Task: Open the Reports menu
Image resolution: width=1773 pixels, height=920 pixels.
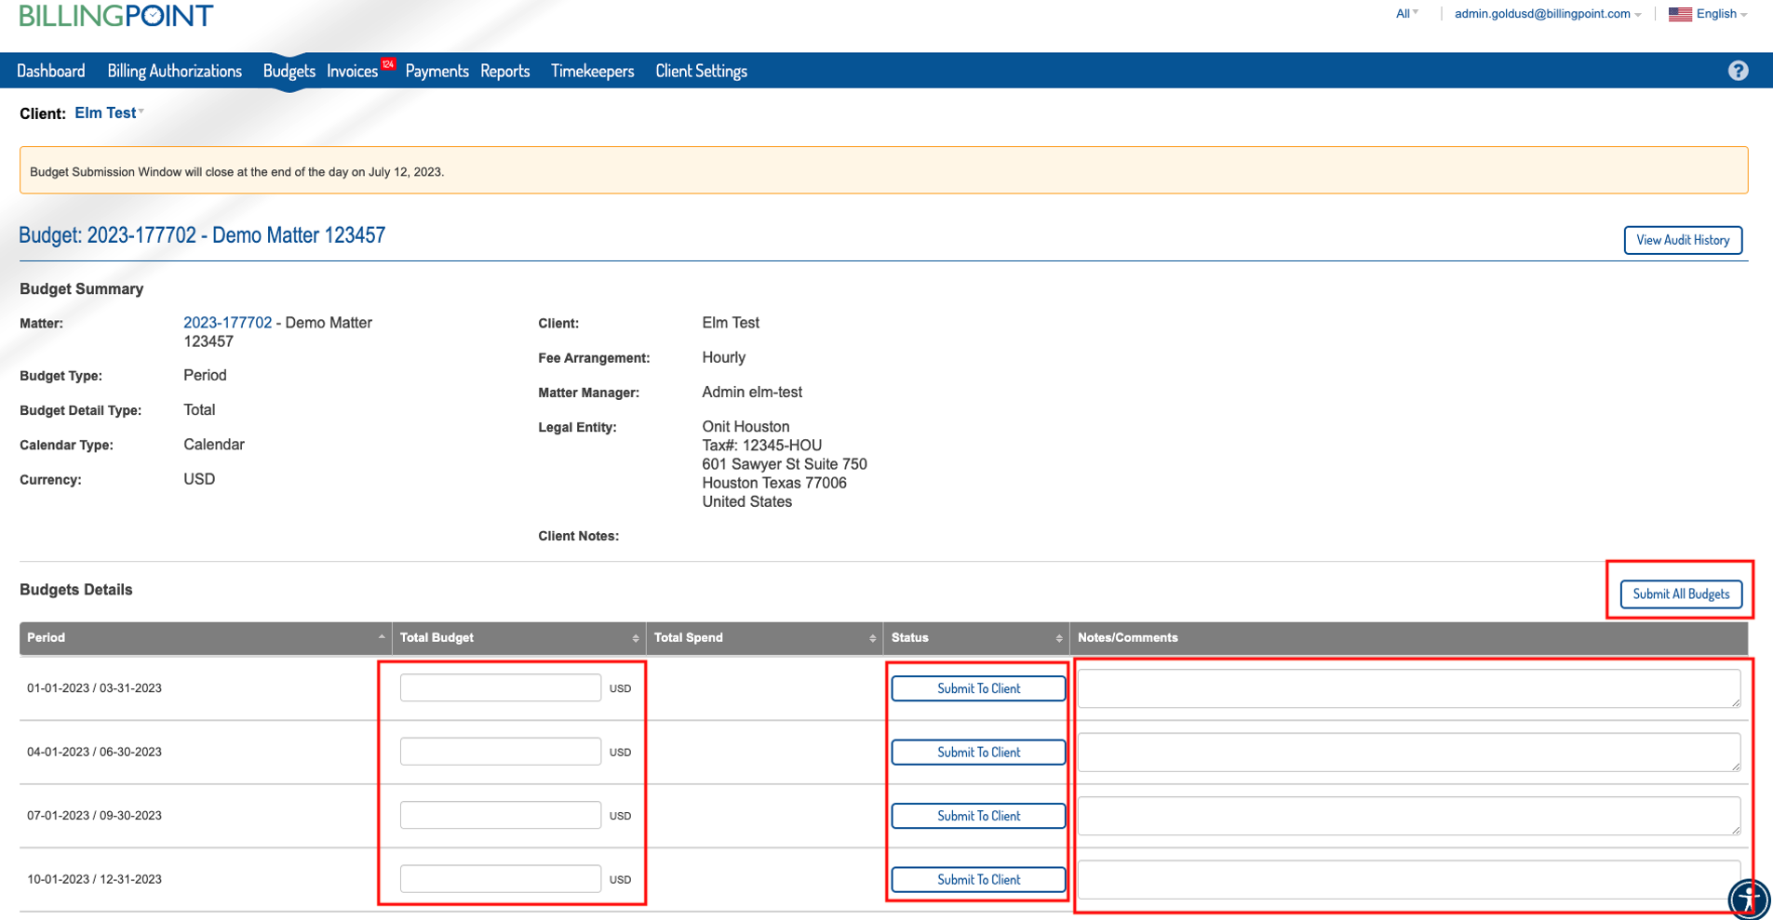Action: (504, 71)
